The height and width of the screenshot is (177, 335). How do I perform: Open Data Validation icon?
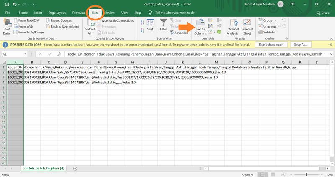tap(210, 32)
